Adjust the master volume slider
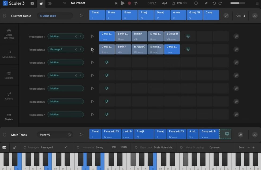 (x=237, y=3)
